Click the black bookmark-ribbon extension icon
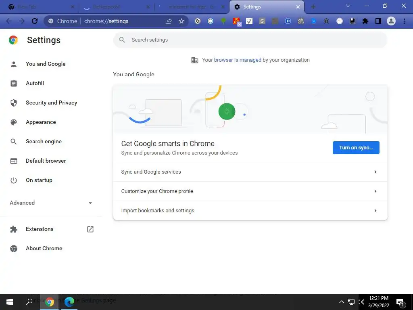This screenshot has height=310, width=413. coord(353,21)
